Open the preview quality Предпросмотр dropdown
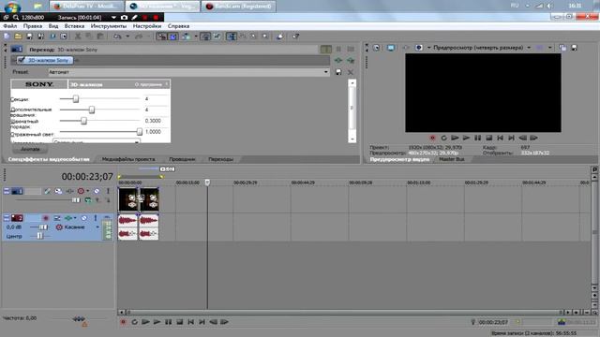Viewport: 600px width, 337px height. (x=529, y=48)
